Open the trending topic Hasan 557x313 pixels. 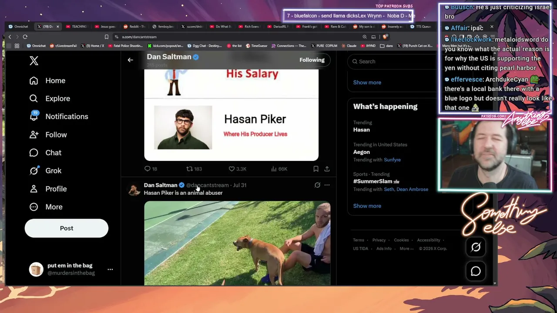[362, 130]
